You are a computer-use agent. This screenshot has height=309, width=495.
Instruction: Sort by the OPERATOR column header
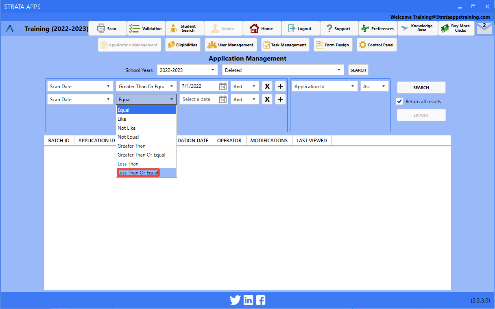[229, 141]
